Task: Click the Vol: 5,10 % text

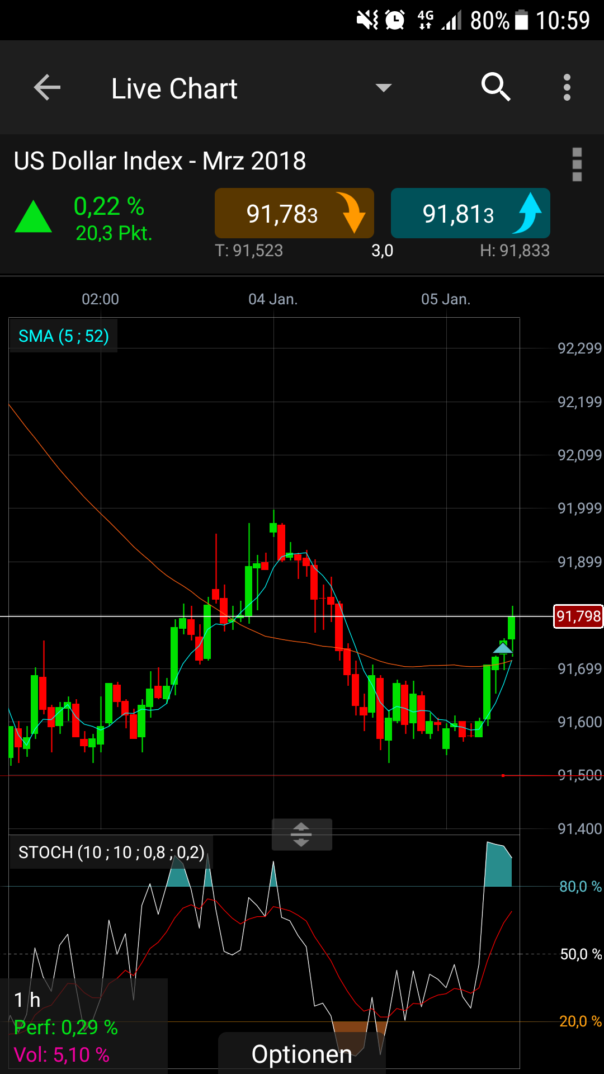Action: click(62, 1055)
